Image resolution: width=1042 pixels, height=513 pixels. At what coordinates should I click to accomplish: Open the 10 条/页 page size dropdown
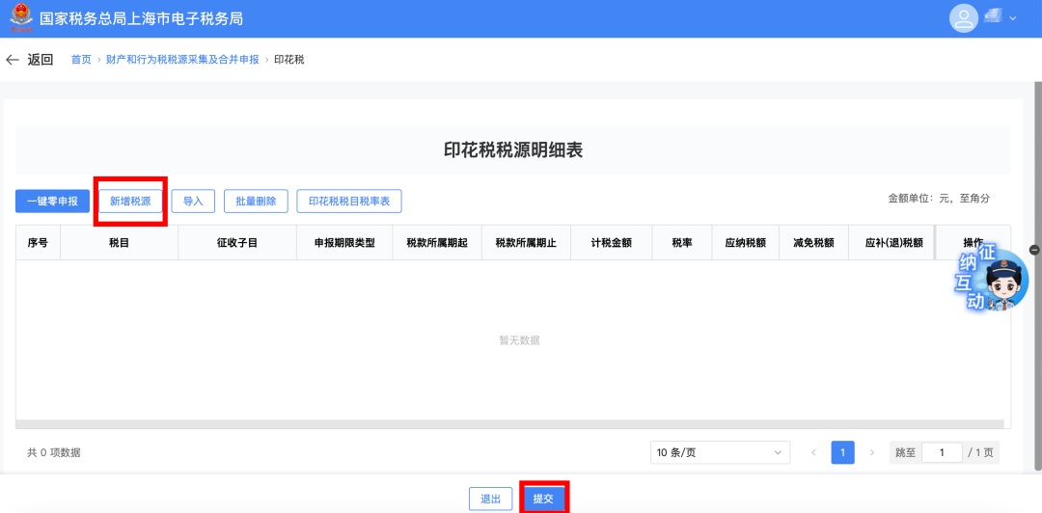[x=720, y=452]
